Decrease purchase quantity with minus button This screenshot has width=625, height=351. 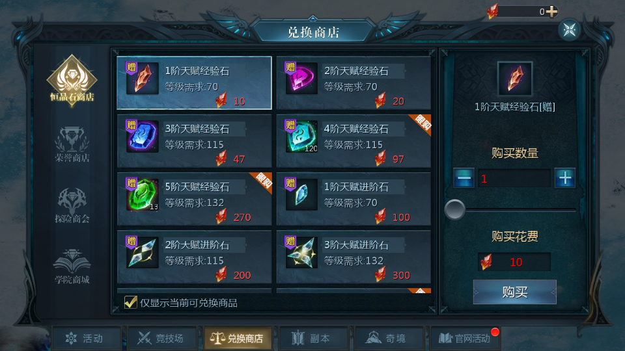[x=464, y=178]
